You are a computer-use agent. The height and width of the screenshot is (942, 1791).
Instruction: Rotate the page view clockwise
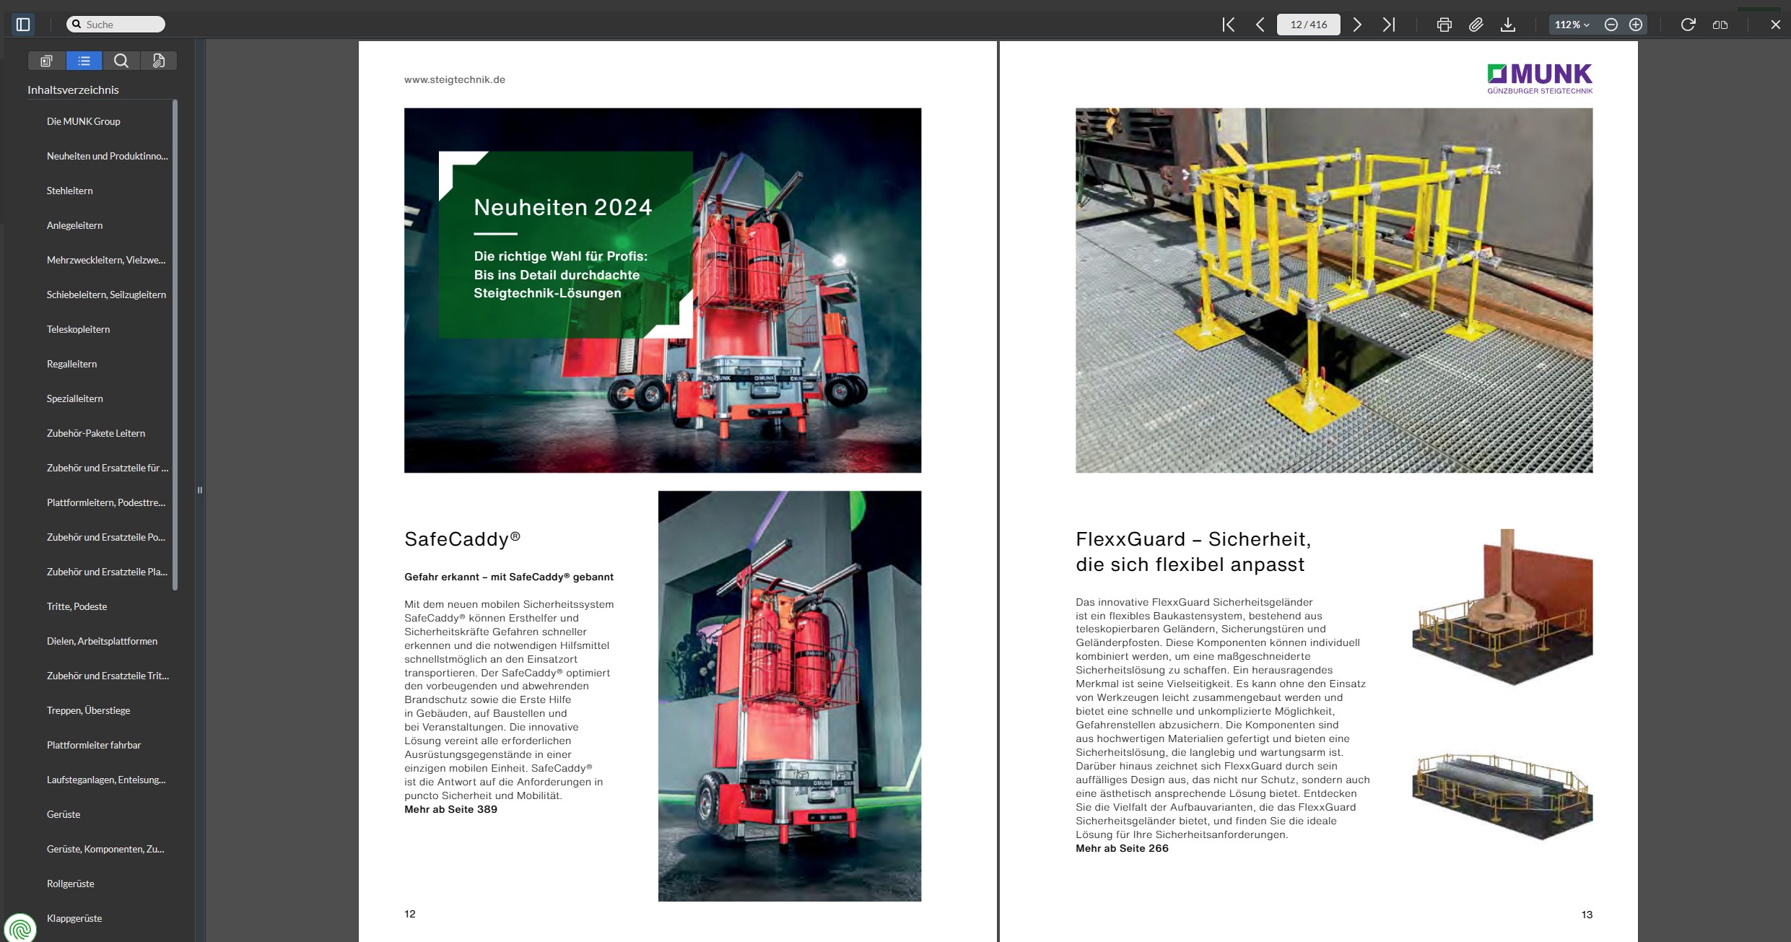1688,25
